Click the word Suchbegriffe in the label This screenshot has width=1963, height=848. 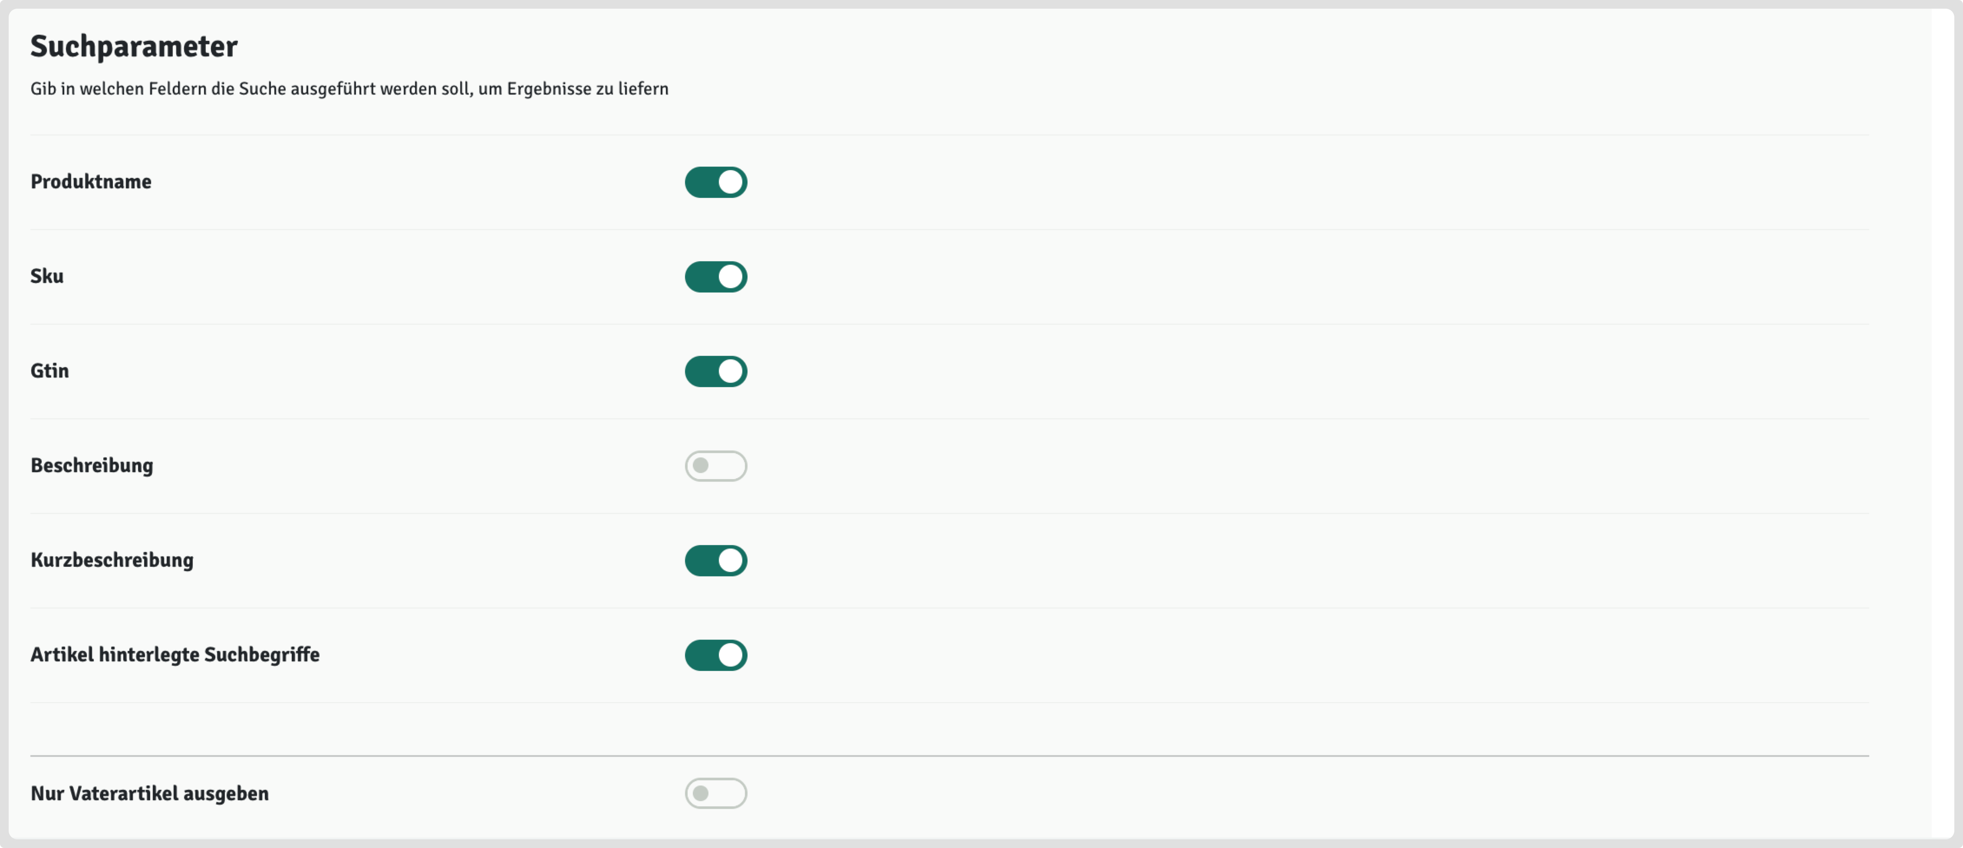pos(261,654)
